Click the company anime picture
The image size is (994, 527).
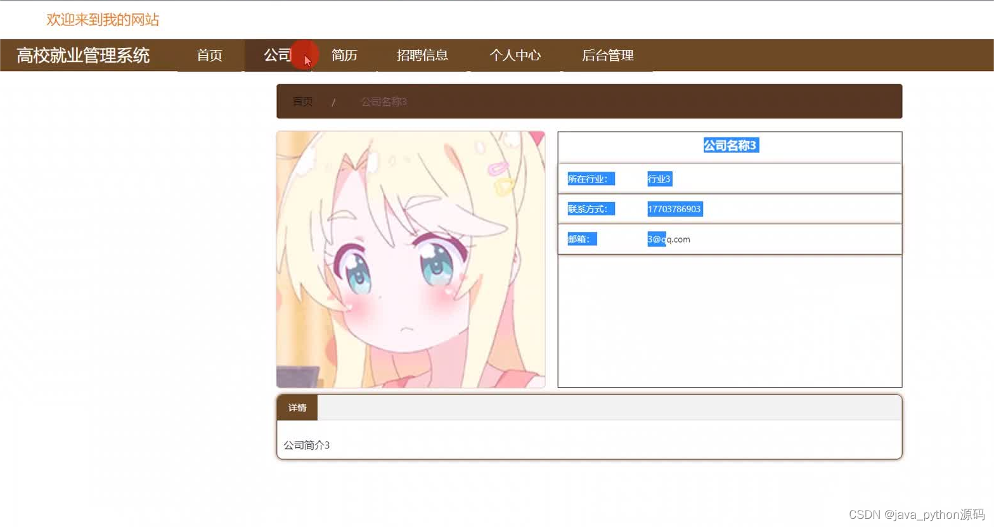coord(411,259)
